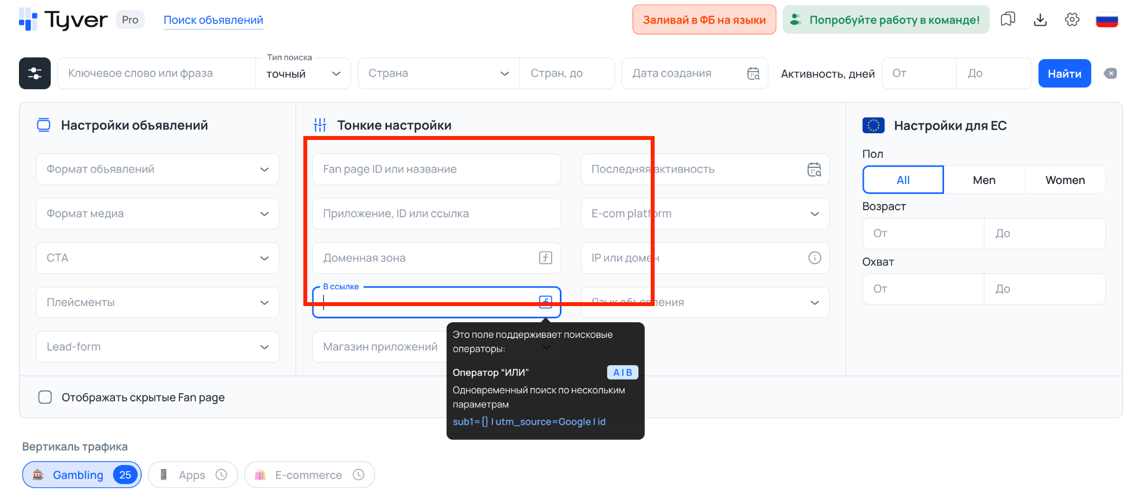
Task: Click clock icon on E-commerce chip
Action: tap(359, 474)
